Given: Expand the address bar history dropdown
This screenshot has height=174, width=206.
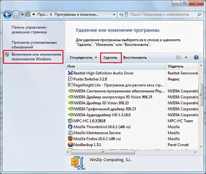Looking at the screenshot, I should (x=114, y=15).
